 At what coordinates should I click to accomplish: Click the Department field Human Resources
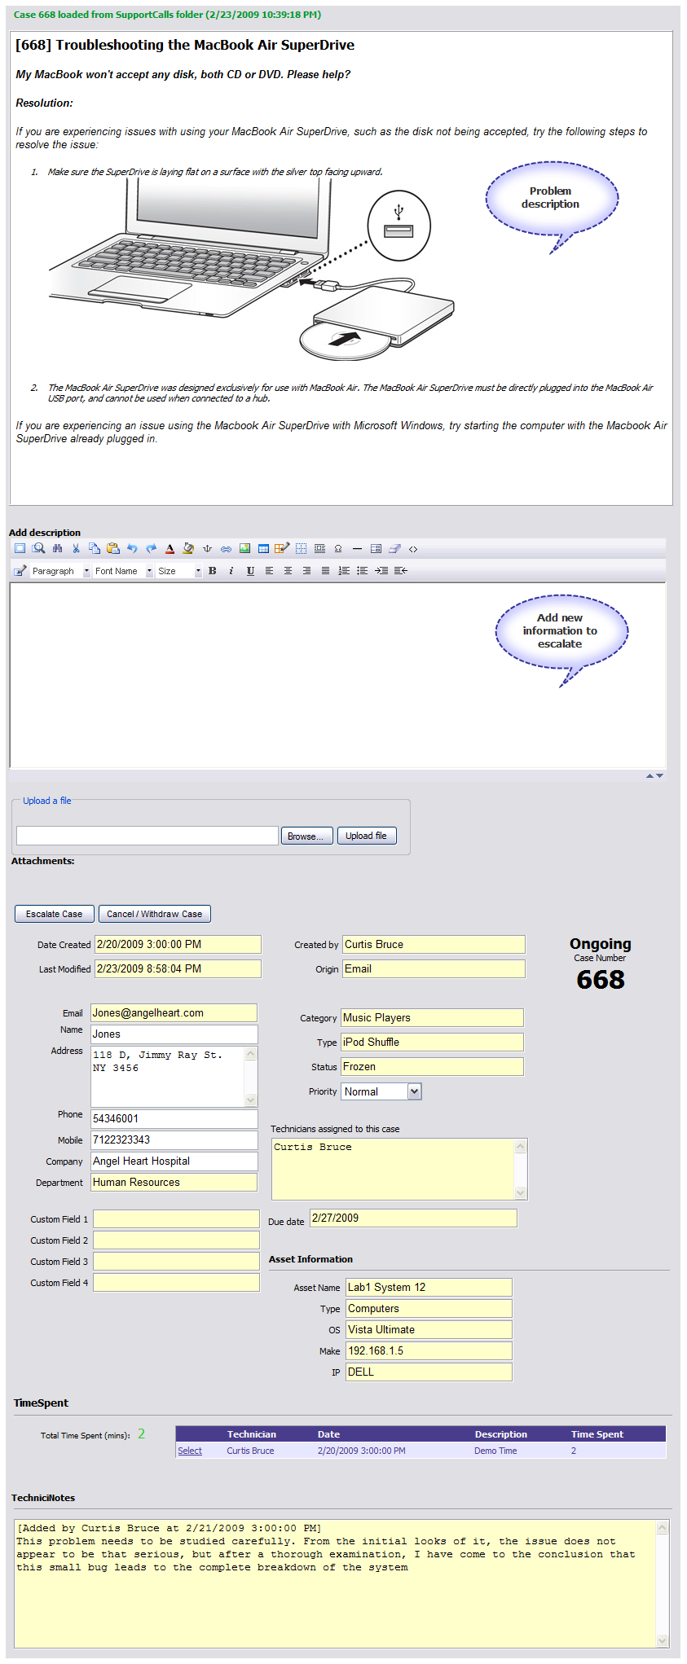pyautogui.click(x=174, y=1183)
